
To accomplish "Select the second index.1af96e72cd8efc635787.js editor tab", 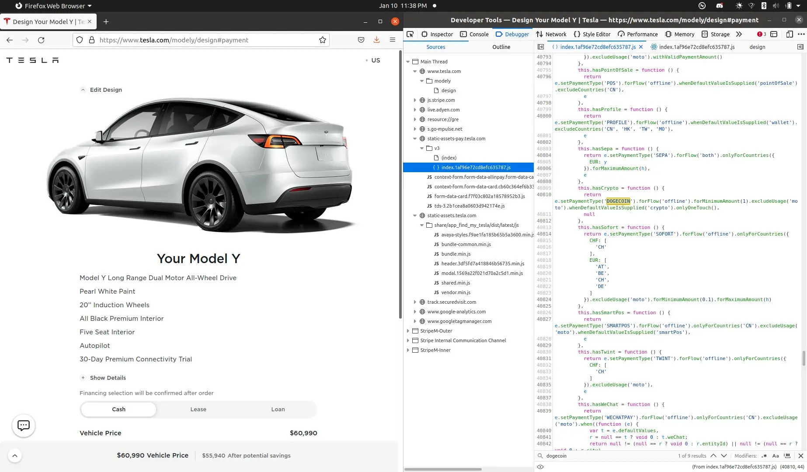I will pyautogui.click(x=693, y=47).
